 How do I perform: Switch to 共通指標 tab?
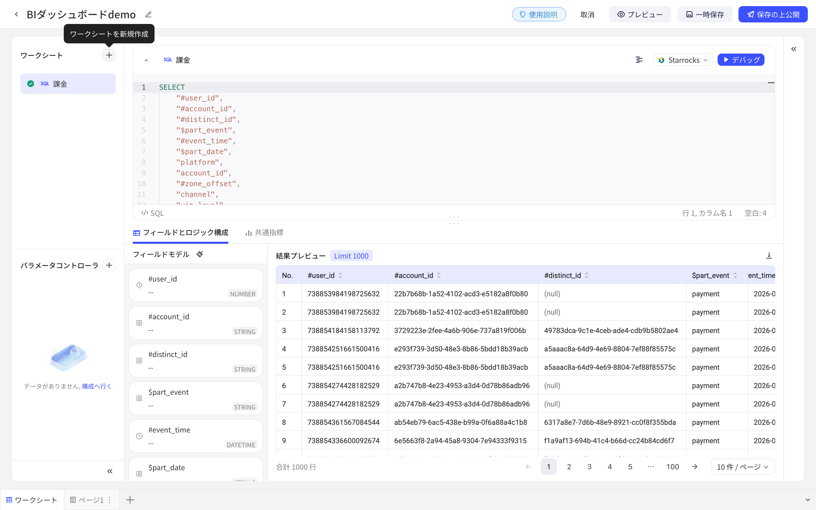pos(264,233)
